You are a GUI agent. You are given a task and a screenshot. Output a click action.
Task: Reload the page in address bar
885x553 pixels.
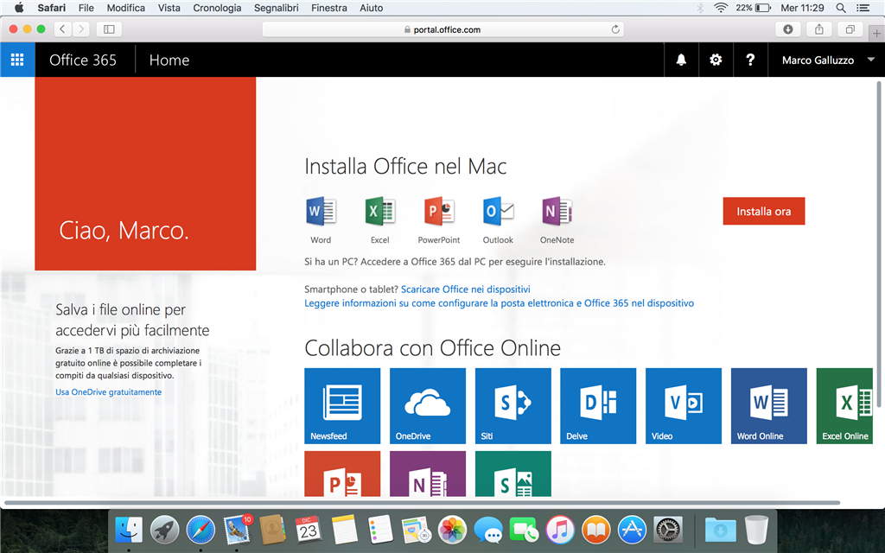615,29
